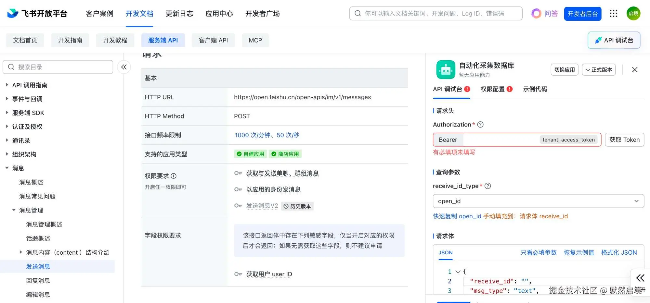The image size is (650, 303).
Task: Click the 获取 Token button
Action: point(624,139)
